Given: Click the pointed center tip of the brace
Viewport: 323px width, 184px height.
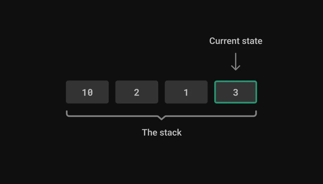Looking at the screenshot, I should pyautogui.click(x=161, y=119).
